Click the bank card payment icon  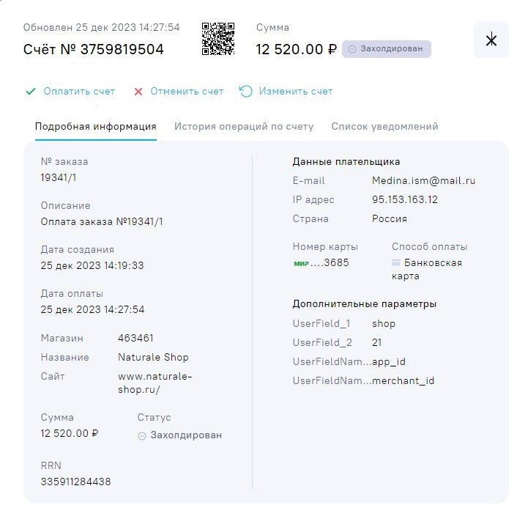tap(395, 263)
